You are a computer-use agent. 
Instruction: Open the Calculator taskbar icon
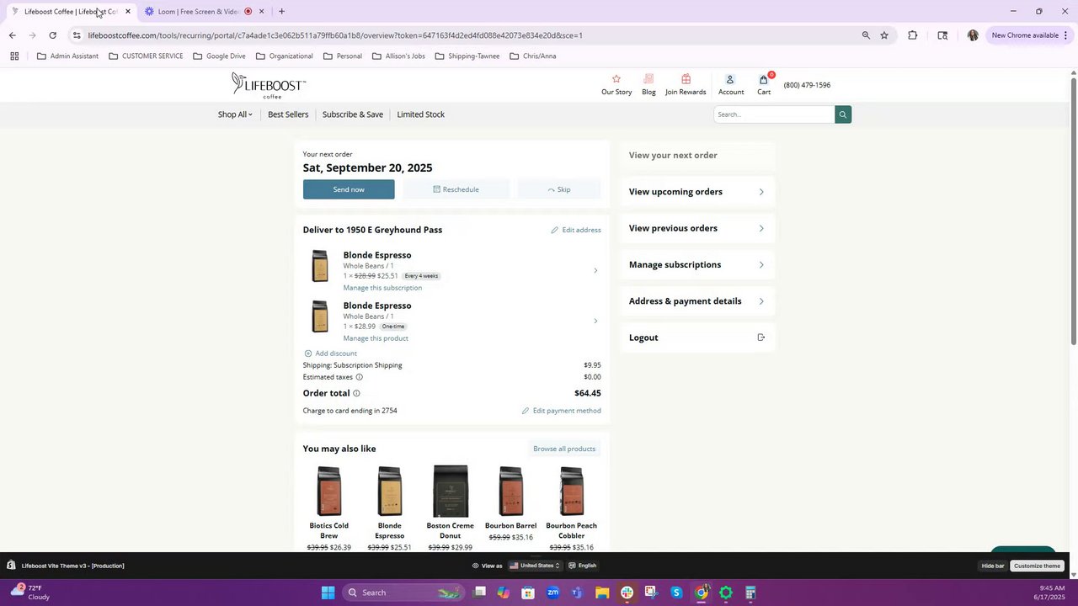pos(750,593)
